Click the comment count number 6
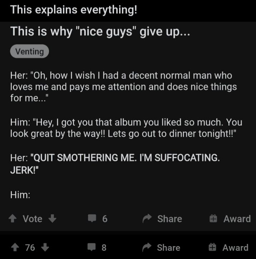Image resolution: width=256 pixels, height=259 pixels. click(x=105, y=219)
